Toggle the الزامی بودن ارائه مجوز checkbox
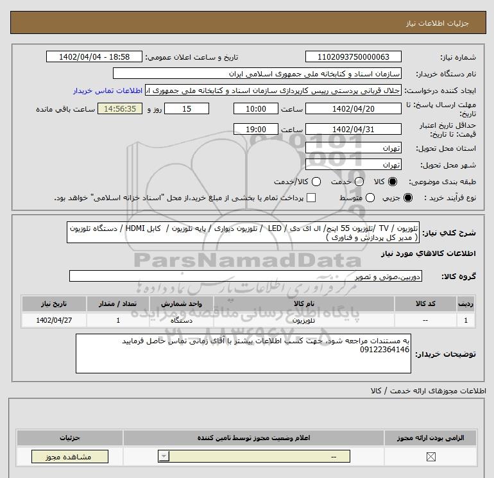 pos(430,457)
